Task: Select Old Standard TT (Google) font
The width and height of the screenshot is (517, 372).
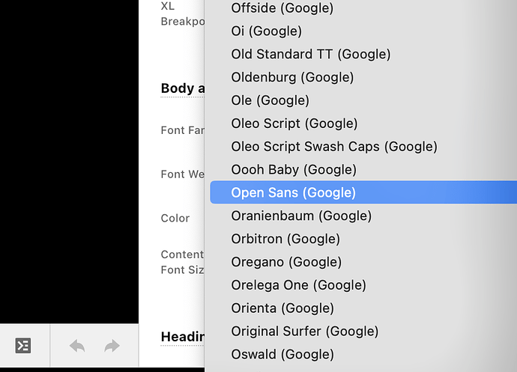Action: [310, 54]
